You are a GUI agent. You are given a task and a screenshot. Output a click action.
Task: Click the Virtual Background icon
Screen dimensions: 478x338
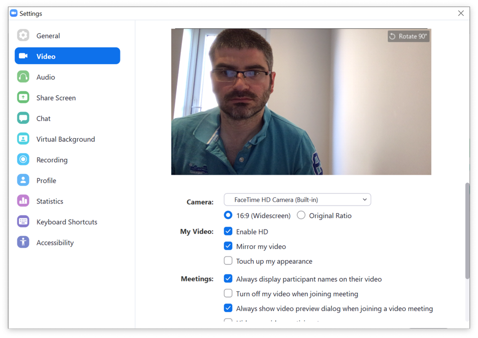[23, 139]
